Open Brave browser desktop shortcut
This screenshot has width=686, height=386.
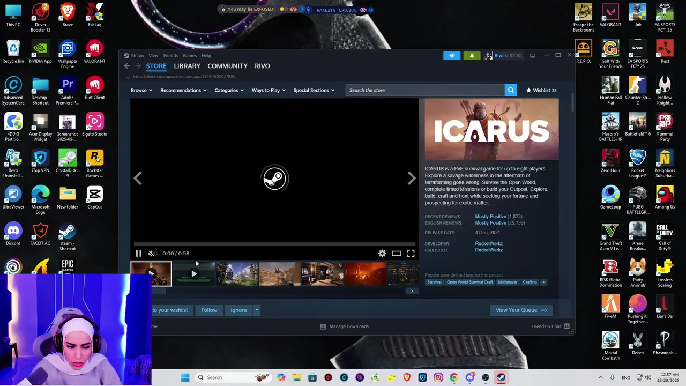tap(68, 16)
